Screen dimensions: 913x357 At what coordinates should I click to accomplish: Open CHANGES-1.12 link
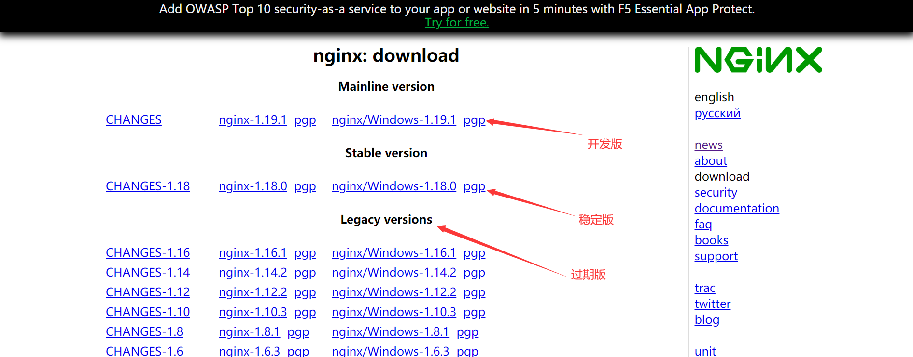148,292
